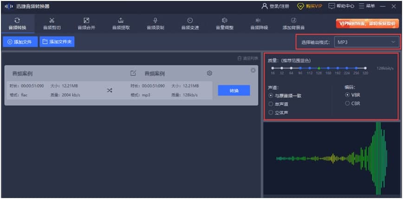Viewport: 403px width, 199px height.
Task: Select the 音频转换 audio conversion tab
Action: (x=18, y=24)
